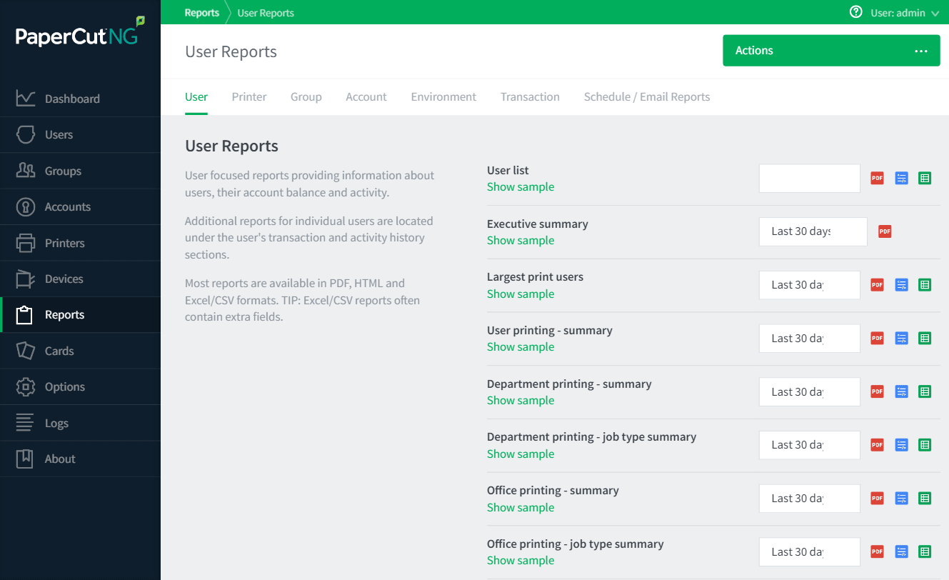Open the Transaction reports tab
Screen dimensions: 949x580
pos(530,96)
